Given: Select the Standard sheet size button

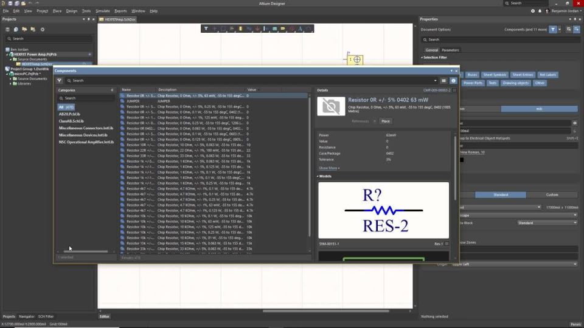Looking at the screenshot, I should pos(501,195).
